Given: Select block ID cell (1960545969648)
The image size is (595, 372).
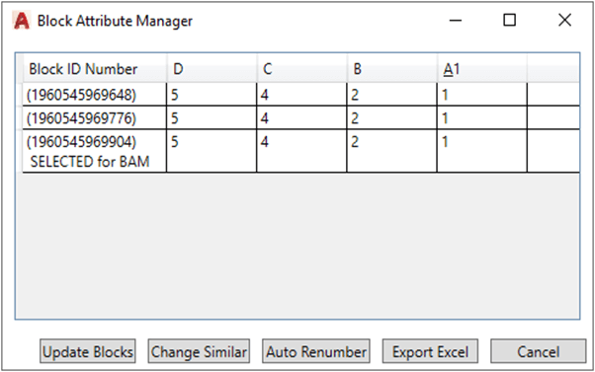Looking at the screenshot, I should (95, 95).
